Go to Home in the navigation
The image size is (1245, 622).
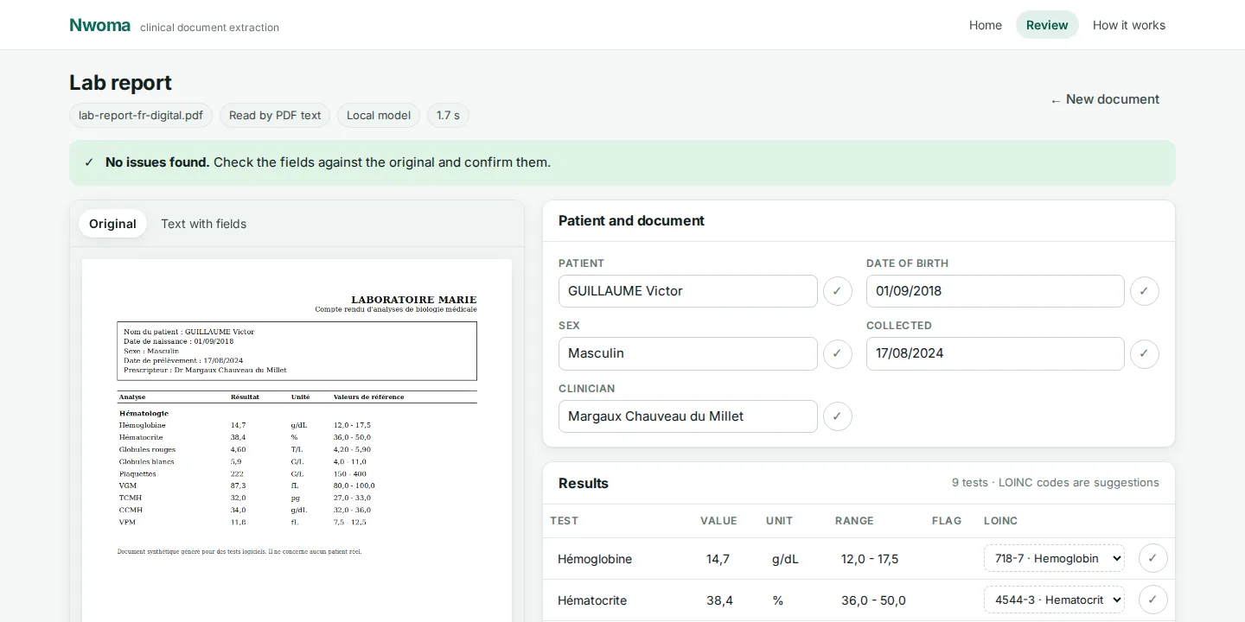pos(986,25)
